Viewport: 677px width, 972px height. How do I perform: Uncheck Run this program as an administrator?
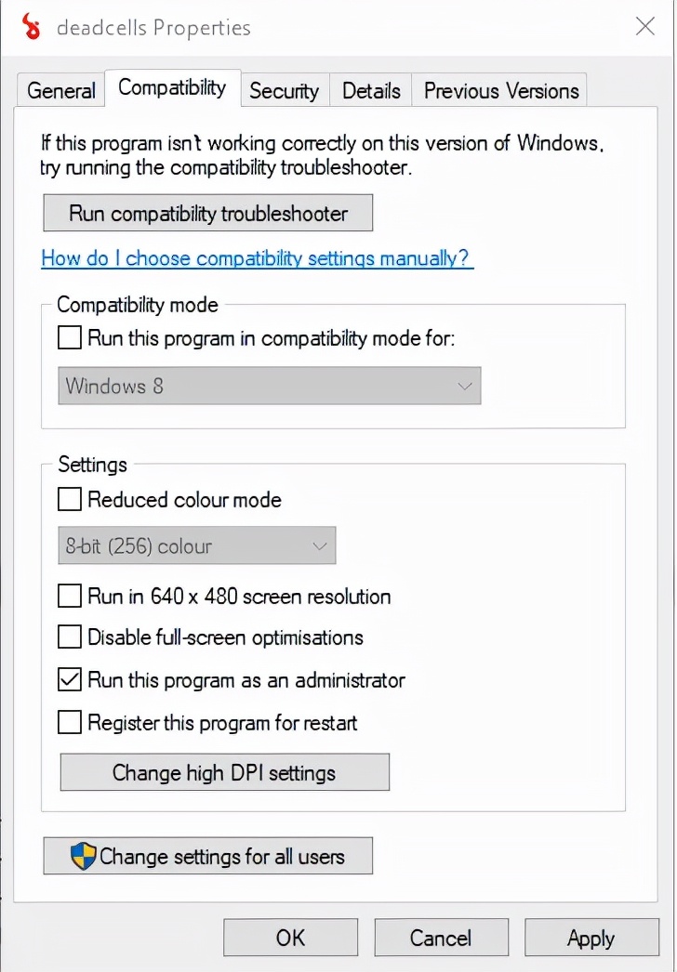70,680
